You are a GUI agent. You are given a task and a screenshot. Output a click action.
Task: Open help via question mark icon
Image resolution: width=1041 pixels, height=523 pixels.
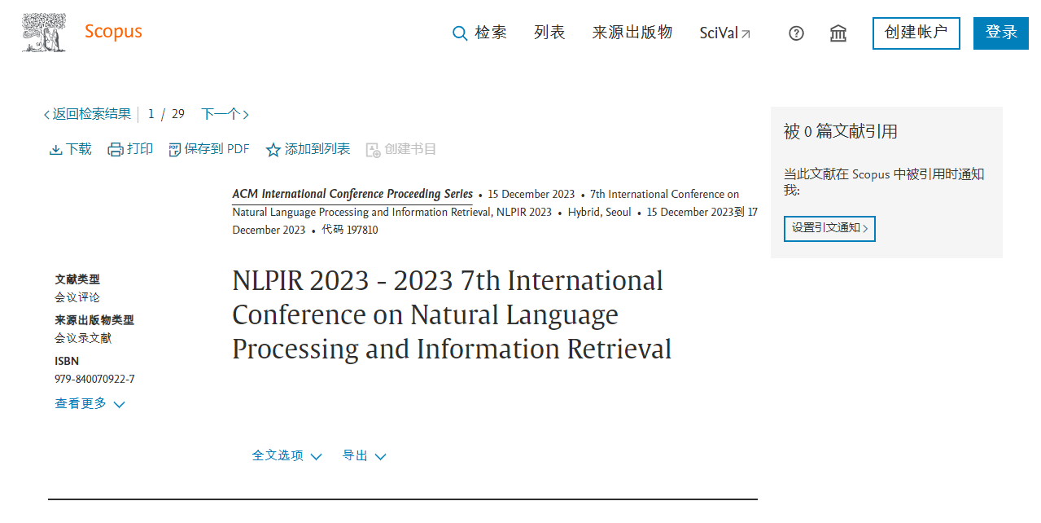tap(796, 33)
